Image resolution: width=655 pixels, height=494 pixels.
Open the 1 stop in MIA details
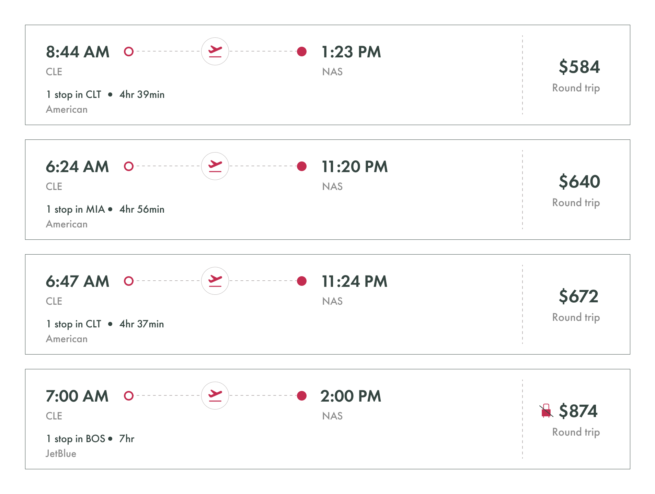[76, 209]
